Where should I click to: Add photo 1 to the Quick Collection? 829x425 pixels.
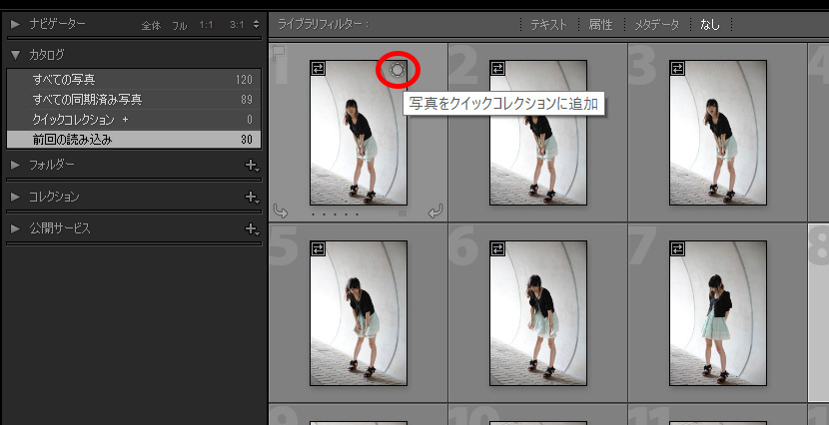[x=398, y=69]
